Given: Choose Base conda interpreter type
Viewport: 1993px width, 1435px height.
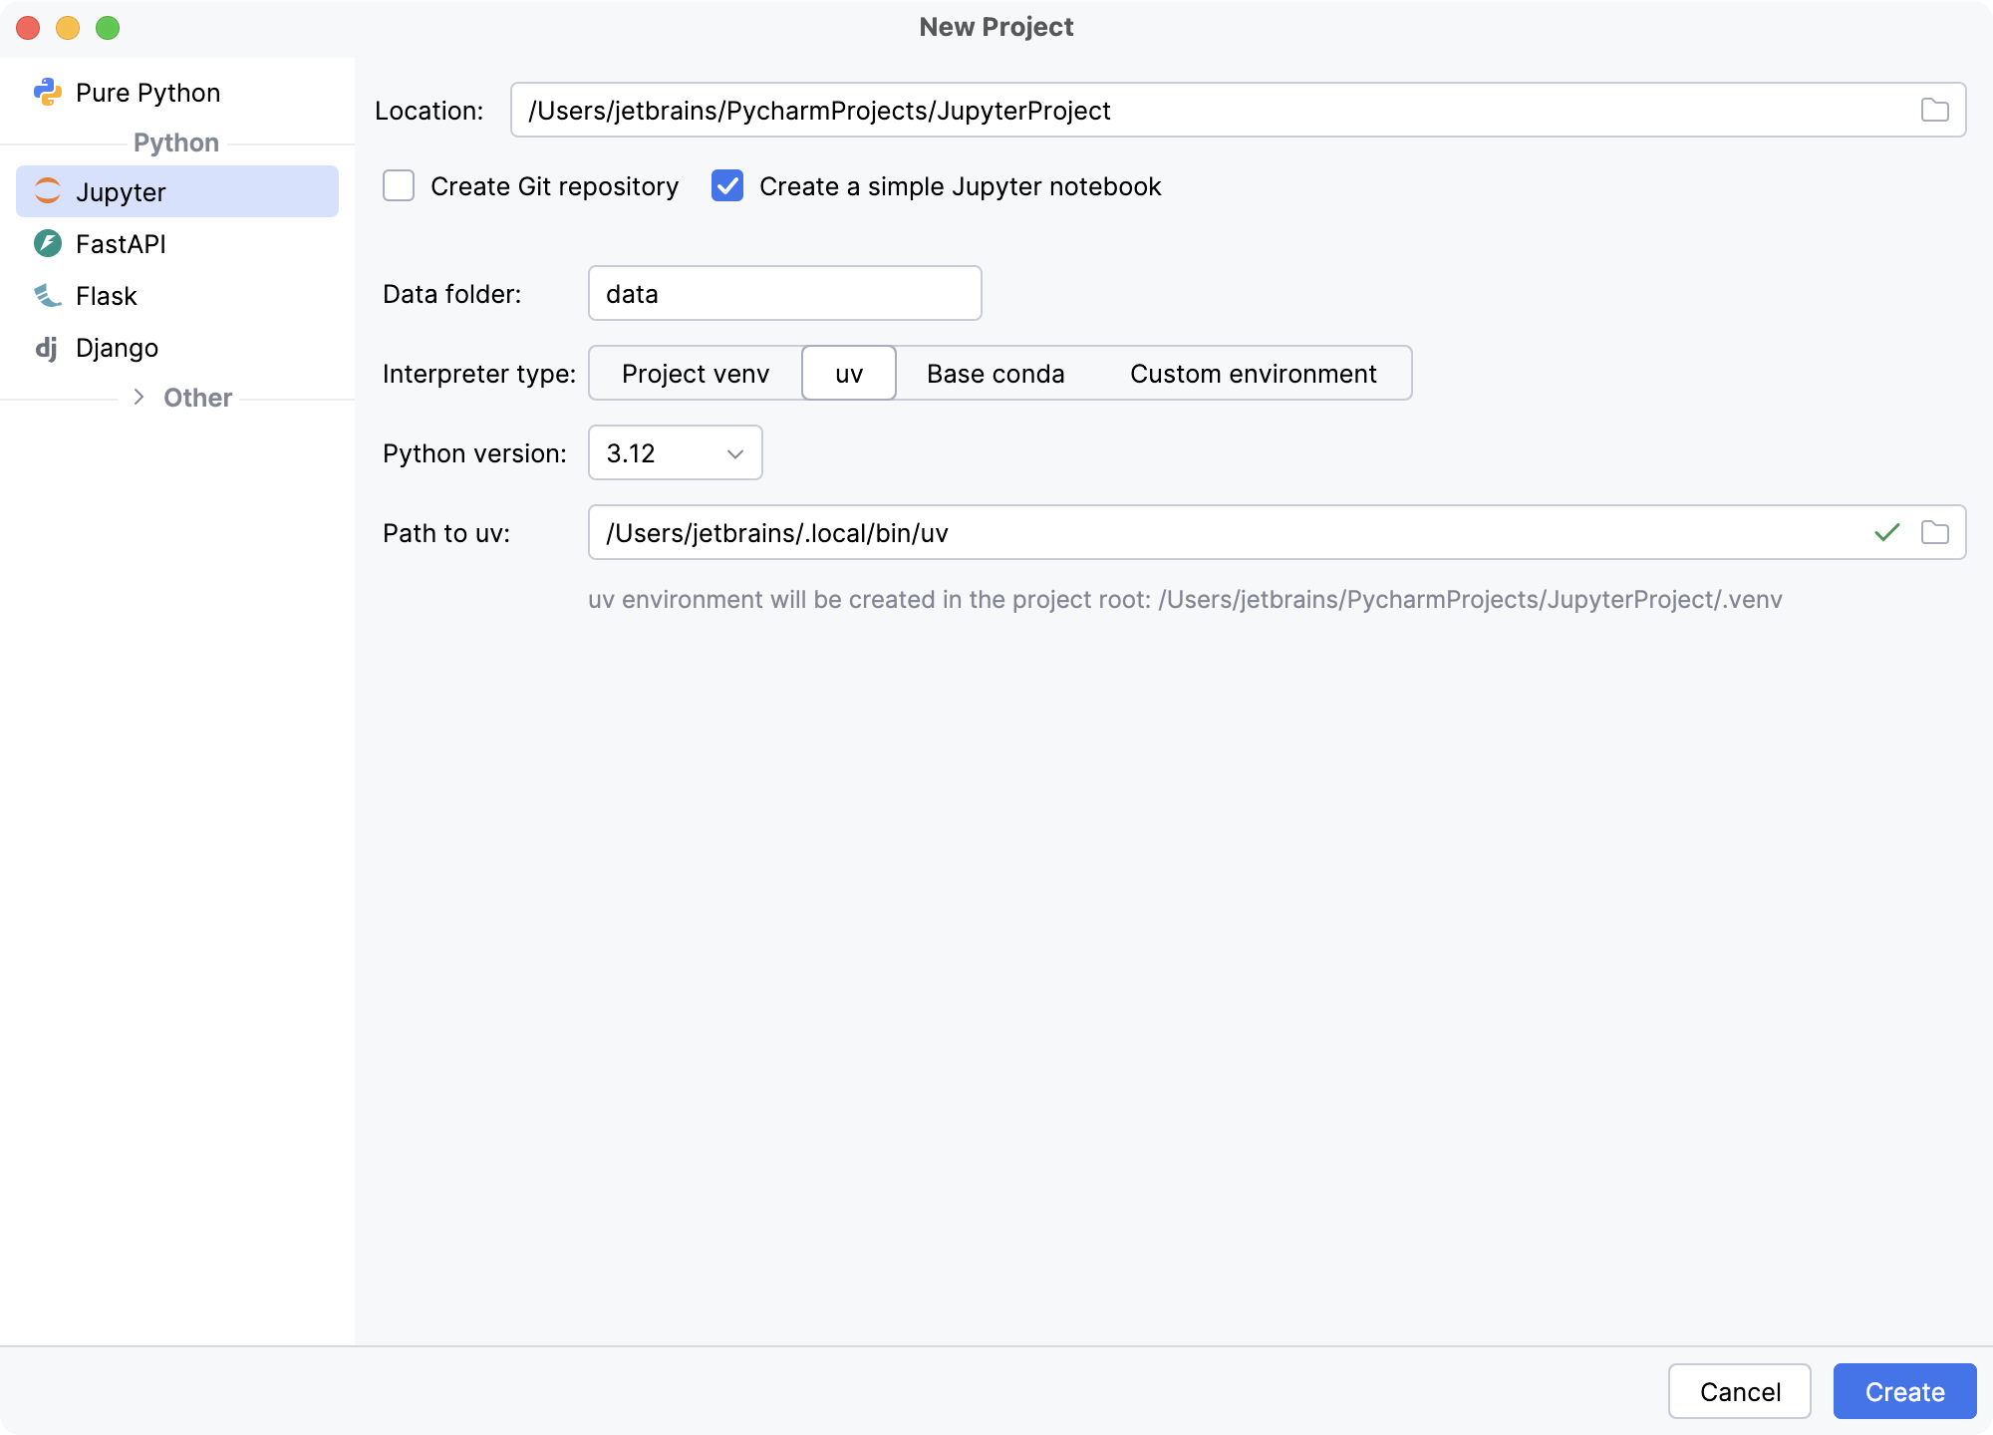Looking at the screenshot, I should coord(996,373).
